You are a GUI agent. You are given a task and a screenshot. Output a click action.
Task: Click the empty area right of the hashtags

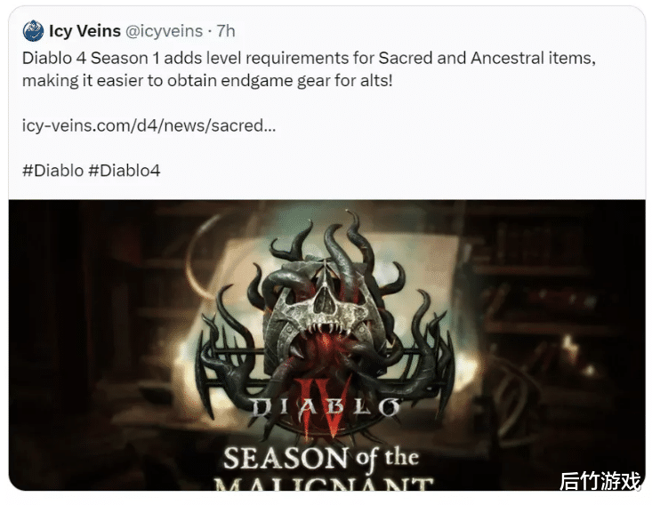tap(399, 171)
